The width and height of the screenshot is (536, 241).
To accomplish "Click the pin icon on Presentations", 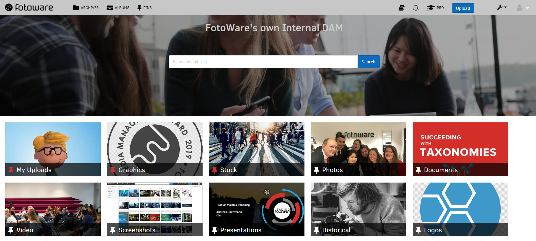I will [215, 230].
